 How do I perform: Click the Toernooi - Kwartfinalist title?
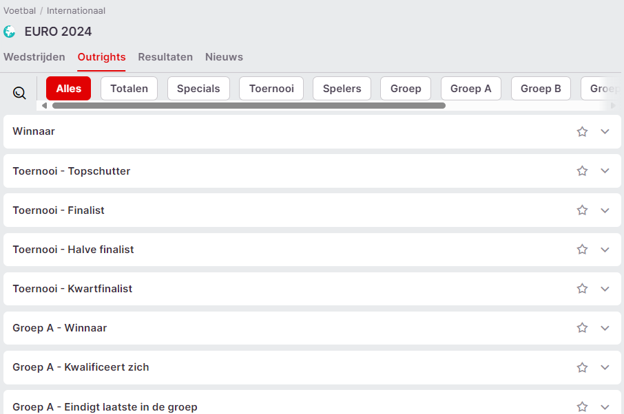(x=72, y=288)
